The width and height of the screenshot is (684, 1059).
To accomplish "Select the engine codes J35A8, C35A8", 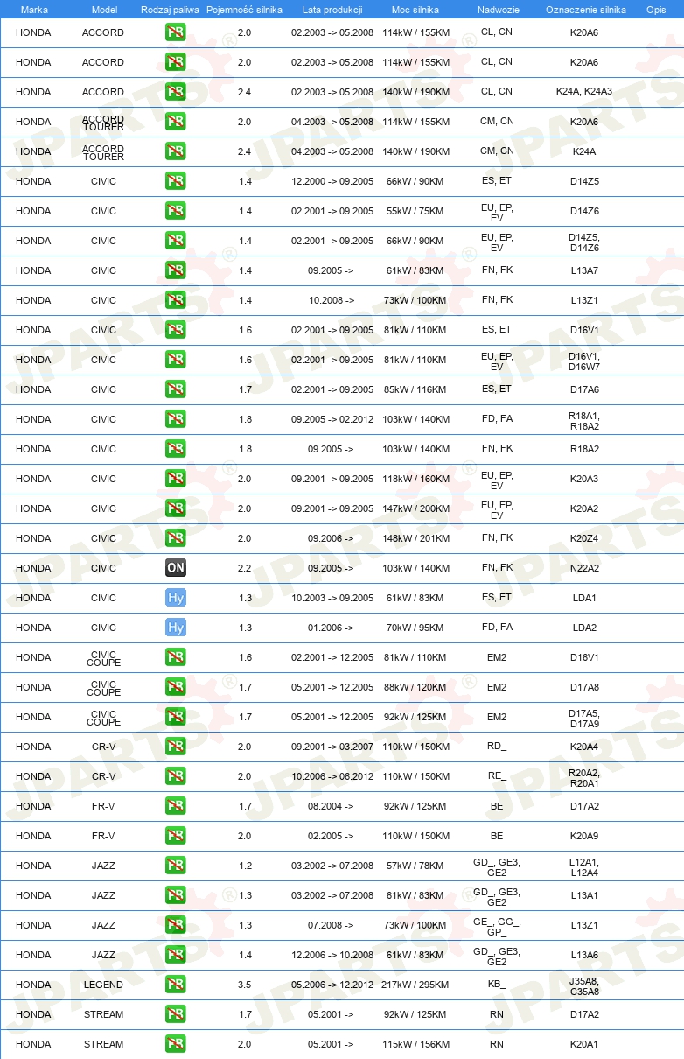I will [584, 985].
